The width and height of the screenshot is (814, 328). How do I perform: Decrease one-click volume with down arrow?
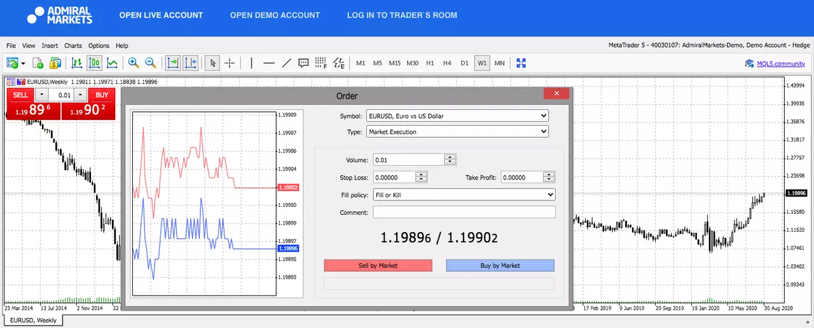tap(41, 95)
